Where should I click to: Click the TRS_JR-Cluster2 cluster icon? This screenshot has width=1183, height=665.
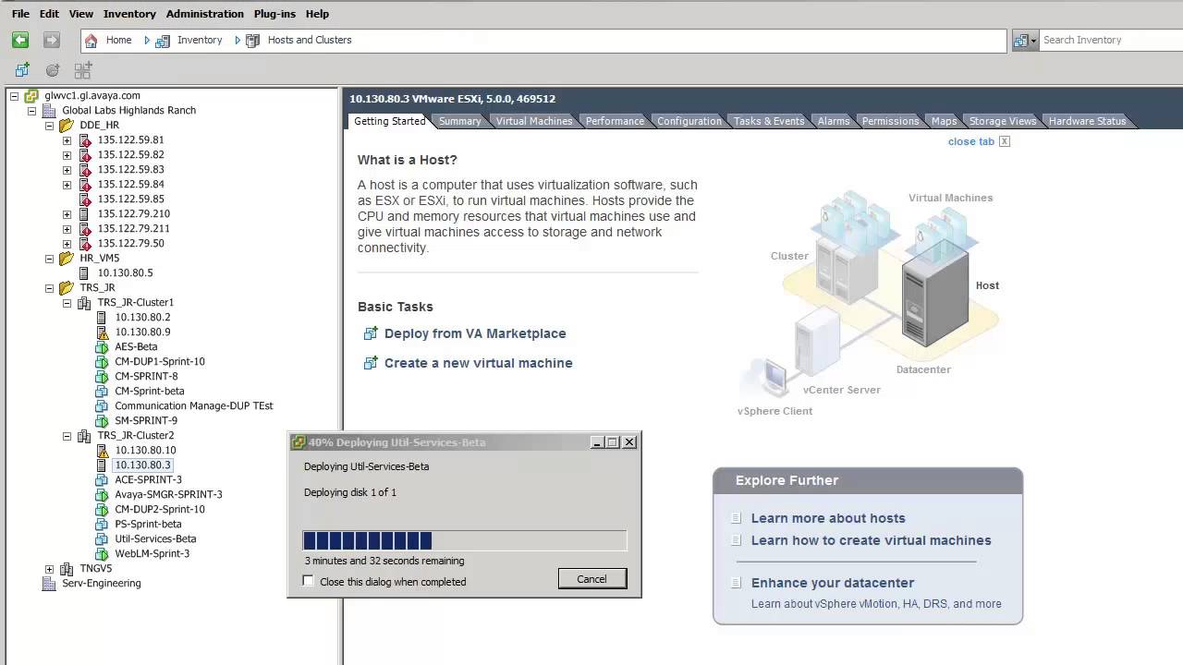coord(84,436)
